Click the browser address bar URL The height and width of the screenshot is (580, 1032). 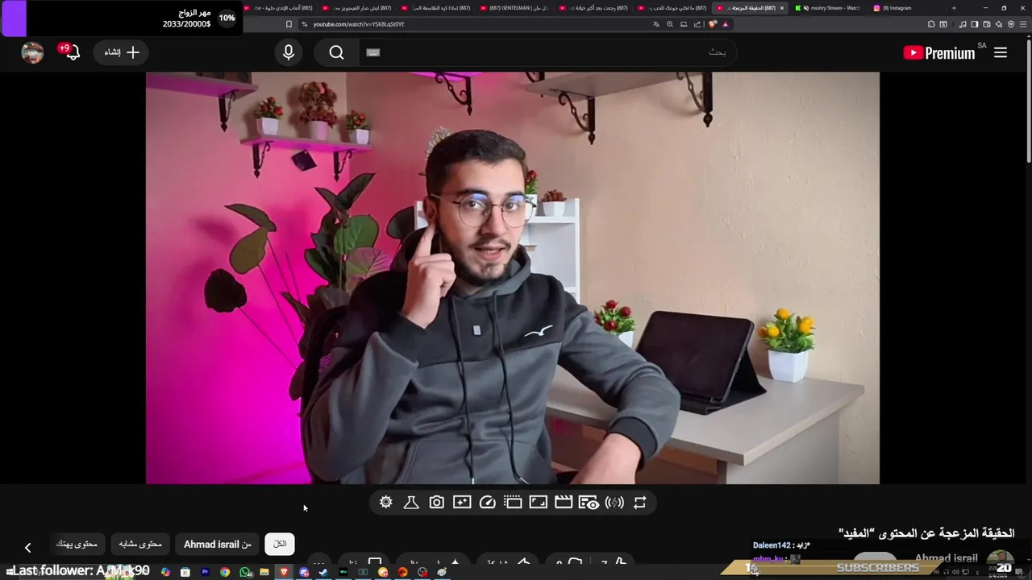[x=359, y=24]
